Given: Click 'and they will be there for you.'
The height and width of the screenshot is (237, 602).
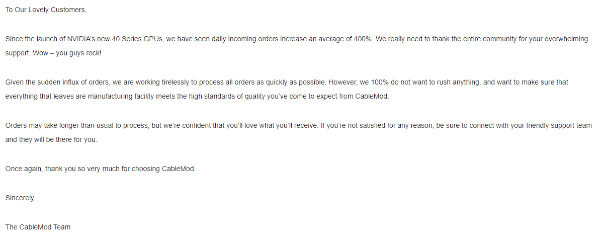Looking at the screenshot, I should [x=51, y=140].
